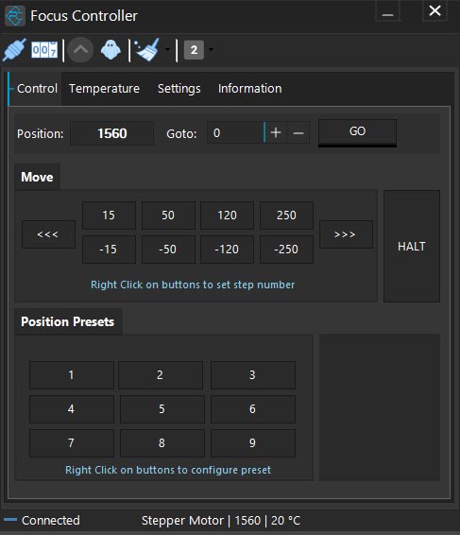Click the plug connect icon in toolbar
460x535 pixels.
point(14,50)
